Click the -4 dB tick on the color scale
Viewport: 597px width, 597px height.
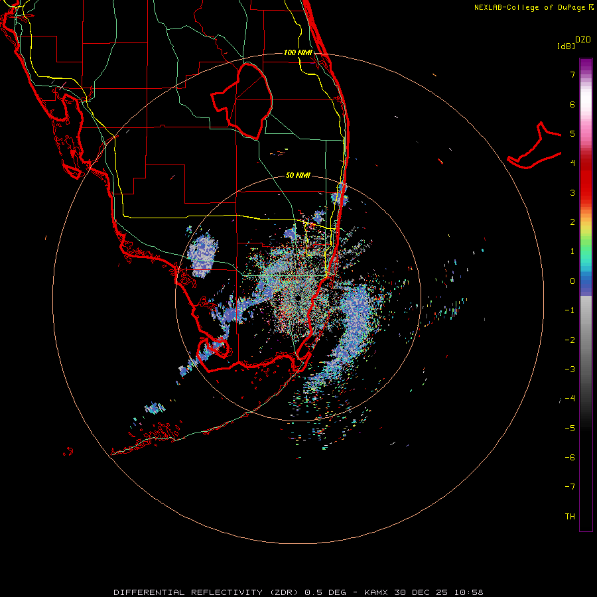coord(570,398)
